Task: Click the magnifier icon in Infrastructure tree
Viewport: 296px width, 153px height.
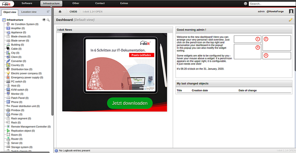Action: 48,20
